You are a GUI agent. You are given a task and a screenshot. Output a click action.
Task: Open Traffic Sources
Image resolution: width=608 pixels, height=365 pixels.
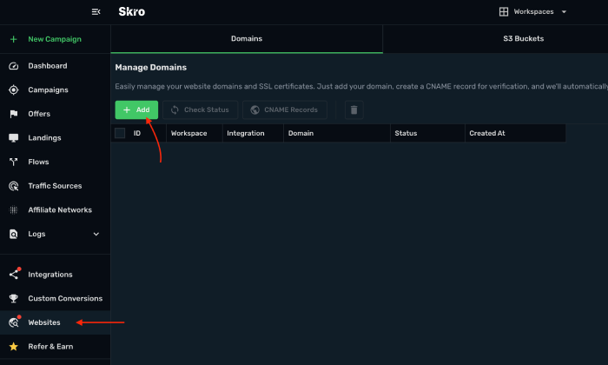(x=55, y=186)
